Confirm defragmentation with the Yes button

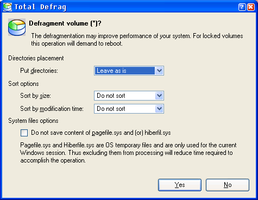coord(180,185)
